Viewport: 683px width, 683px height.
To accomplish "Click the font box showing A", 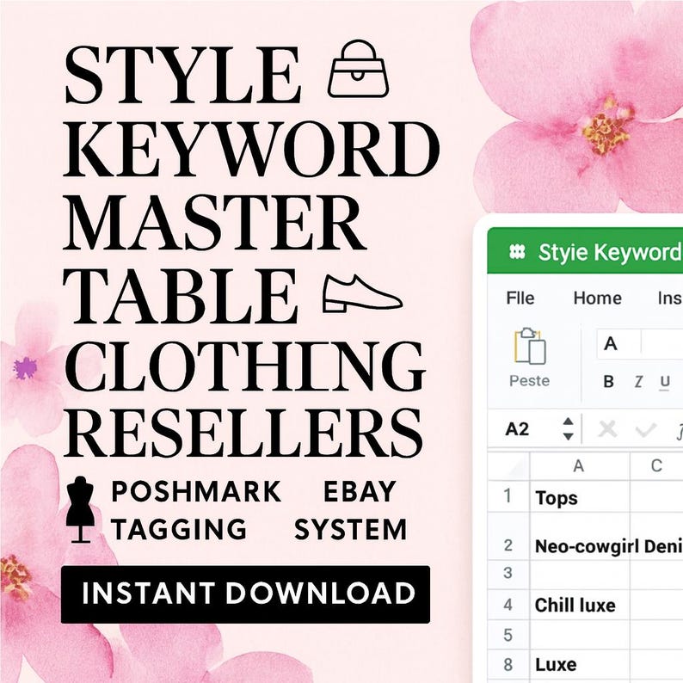I will pos(618,344).
